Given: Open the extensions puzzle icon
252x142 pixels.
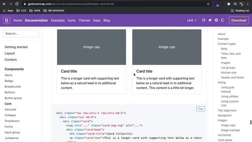Looking at the screenshot, I should [x=228, y=4].
